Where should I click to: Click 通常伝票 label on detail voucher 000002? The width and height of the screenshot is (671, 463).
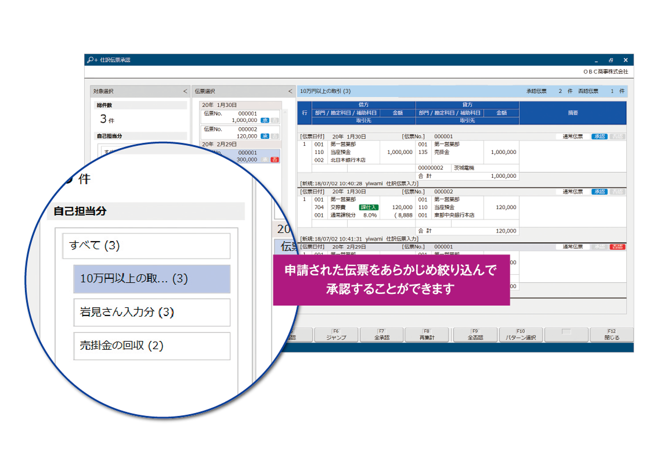(572, 192)
